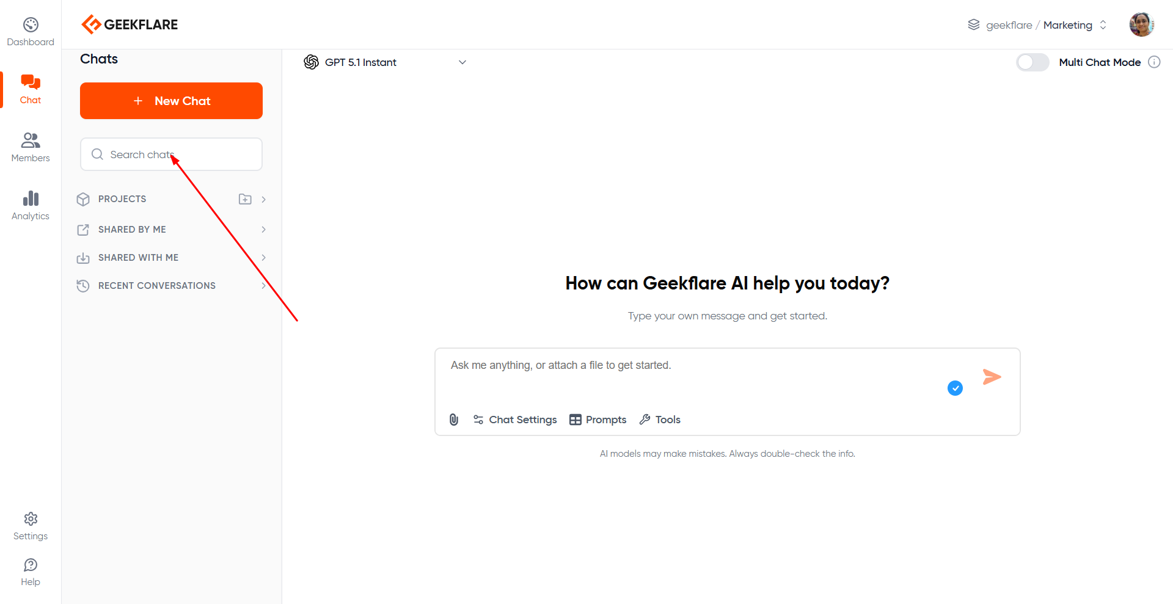The image size is (1173, 604).
Task: Click the blue checkmark in the input box
Action: 955,388
